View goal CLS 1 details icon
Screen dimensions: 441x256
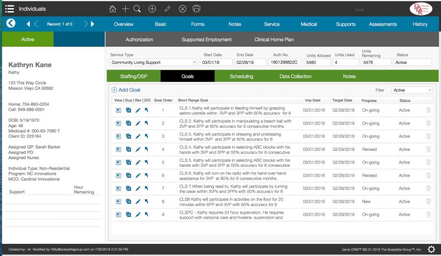tap(119, 110)
